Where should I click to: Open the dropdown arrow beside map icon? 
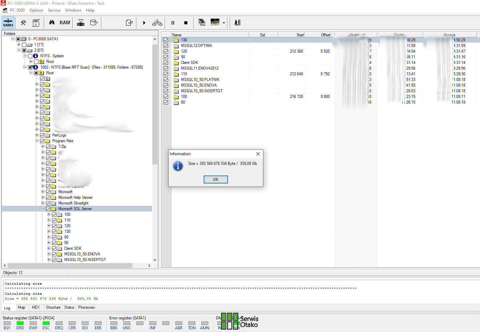224,23
